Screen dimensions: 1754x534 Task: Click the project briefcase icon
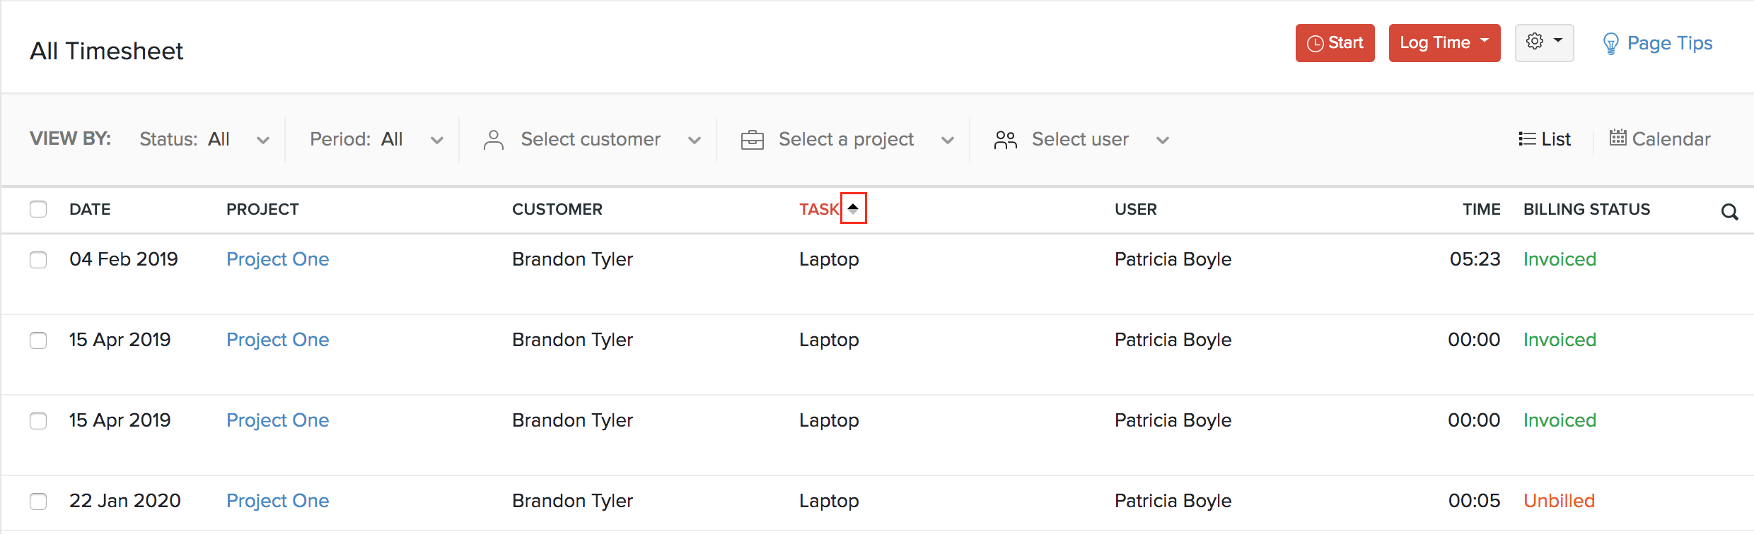click(x=752, y=140)
